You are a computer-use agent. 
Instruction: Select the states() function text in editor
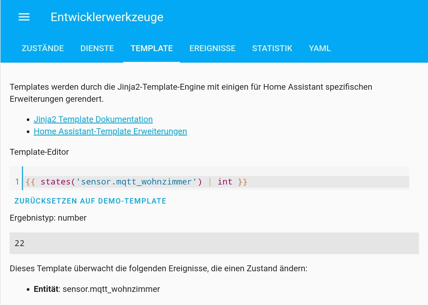(x=55, y=182)
